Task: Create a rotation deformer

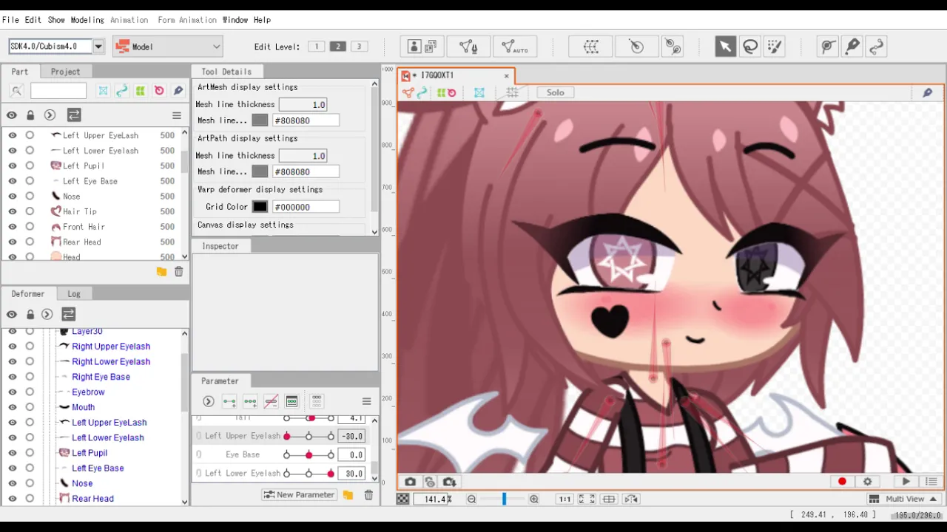Action: point(636,47)
